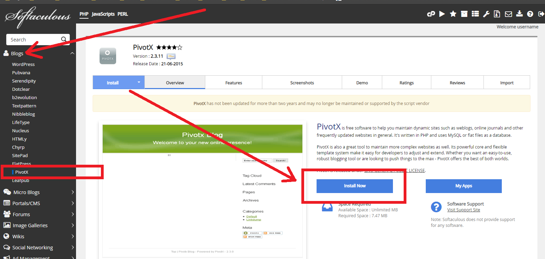Collapse the Blogs category chevron

[x=72, y=53]
